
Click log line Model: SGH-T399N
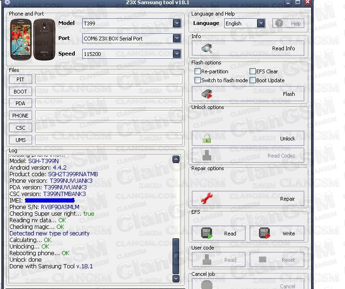pyautogui.click(x=34, y=161)
